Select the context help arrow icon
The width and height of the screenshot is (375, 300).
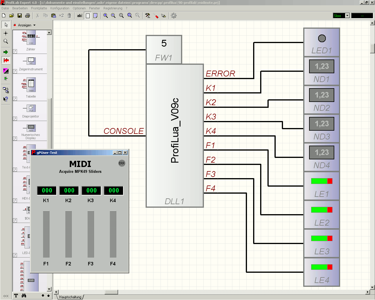pyautogui.click(x=5, y=99)
